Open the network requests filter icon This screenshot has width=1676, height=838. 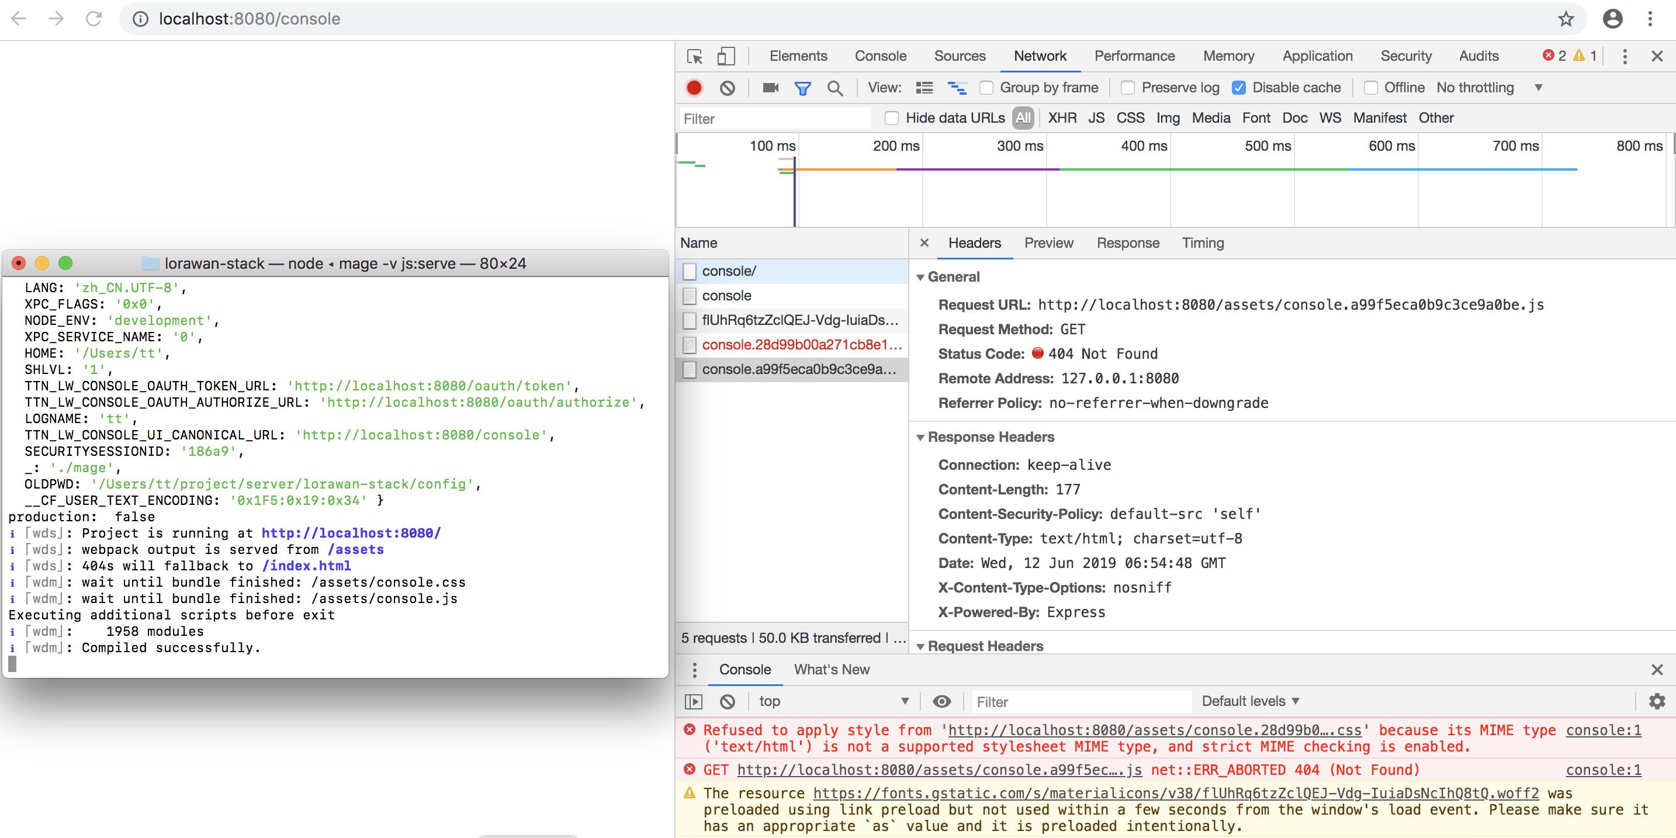(x=803, y=87)
